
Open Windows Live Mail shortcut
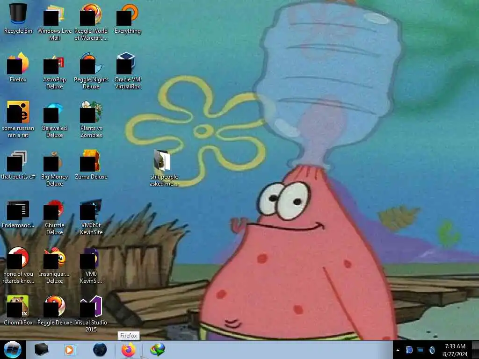tap(54, 22)
